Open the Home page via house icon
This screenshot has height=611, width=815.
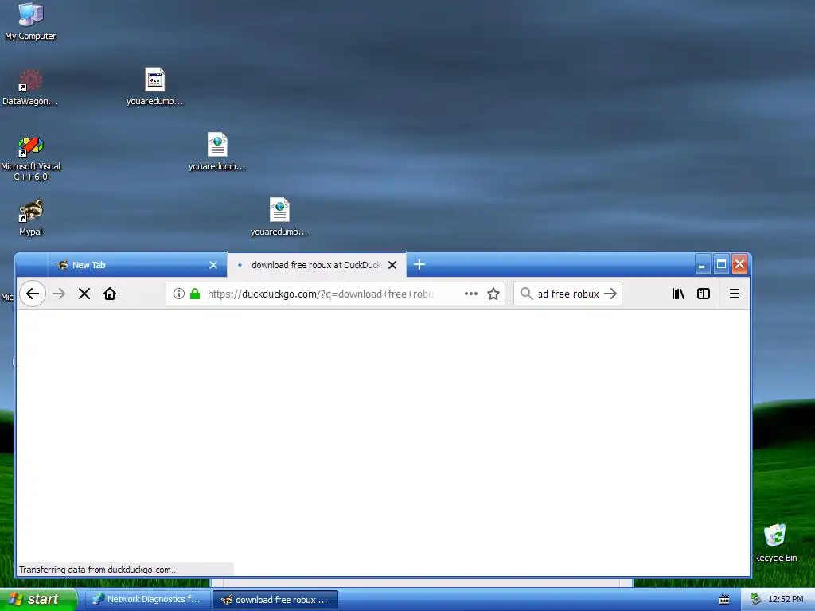coord(110,294)
